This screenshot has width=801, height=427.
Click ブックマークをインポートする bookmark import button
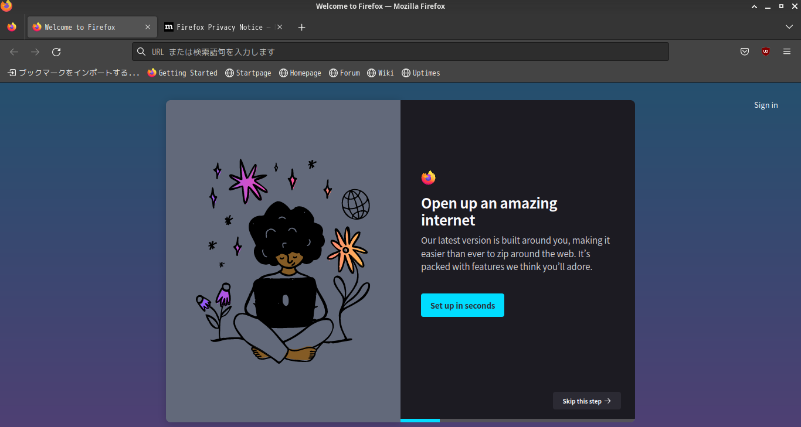73,73
